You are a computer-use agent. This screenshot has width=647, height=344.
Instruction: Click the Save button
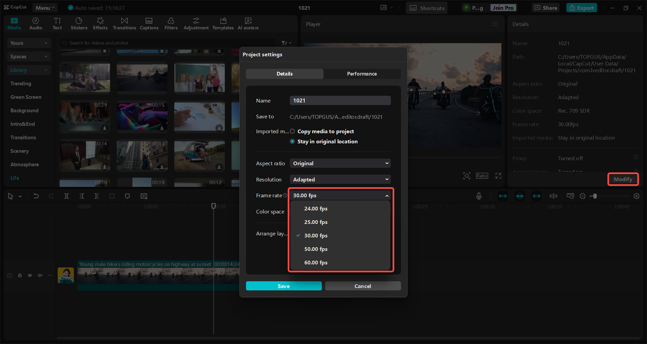pyautogui.click(x=284, y=286)
